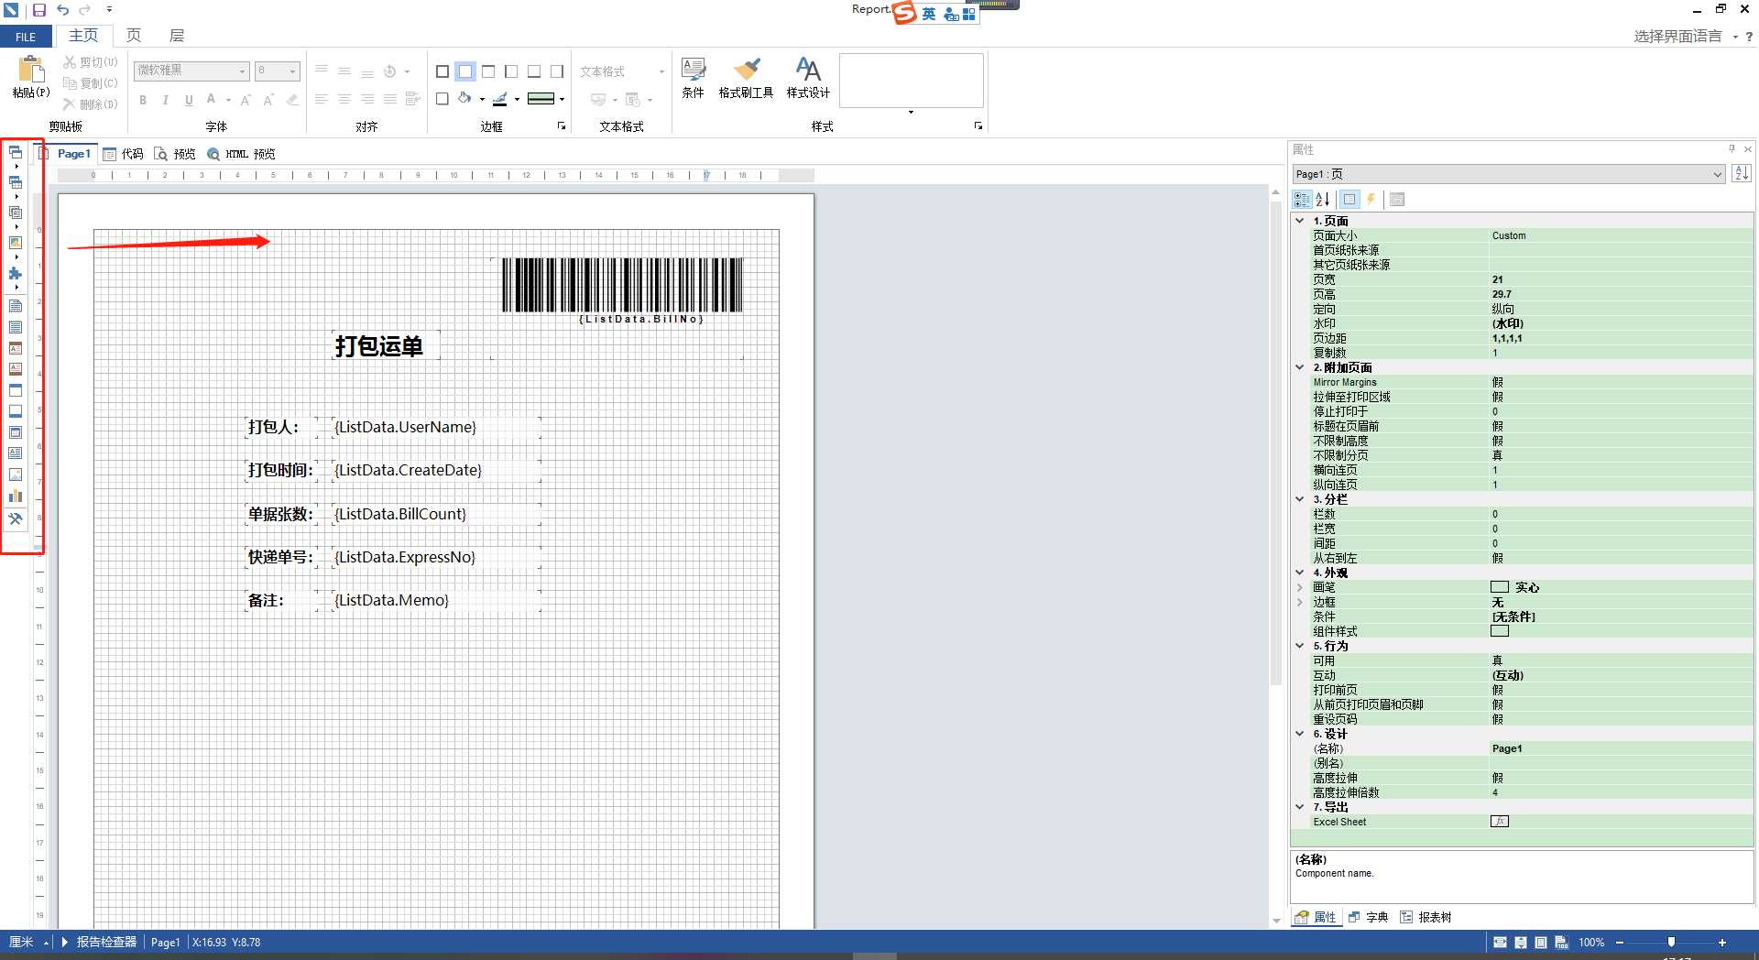Click the Save icon in title bar
Image resolution: width=1759 pixels, height=960 pixels.
pyautogui.click(x=39, y=9)
